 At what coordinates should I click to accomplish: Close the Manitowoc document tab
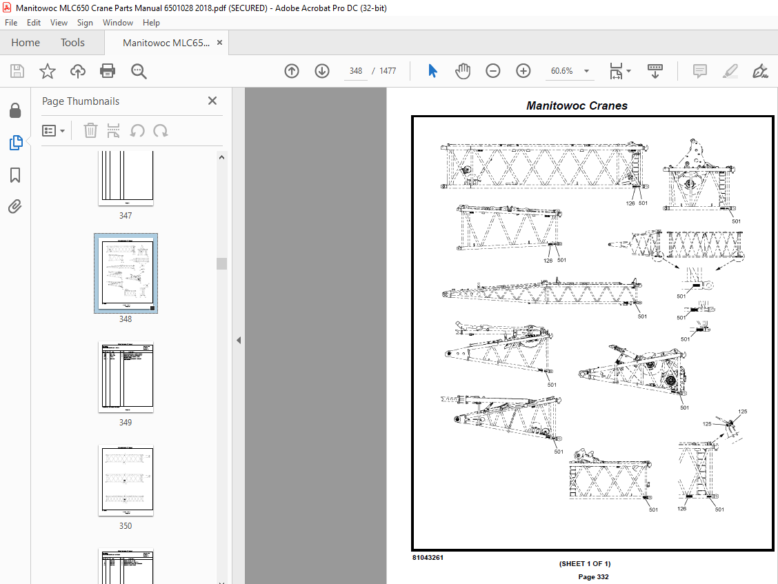point(219,43)
